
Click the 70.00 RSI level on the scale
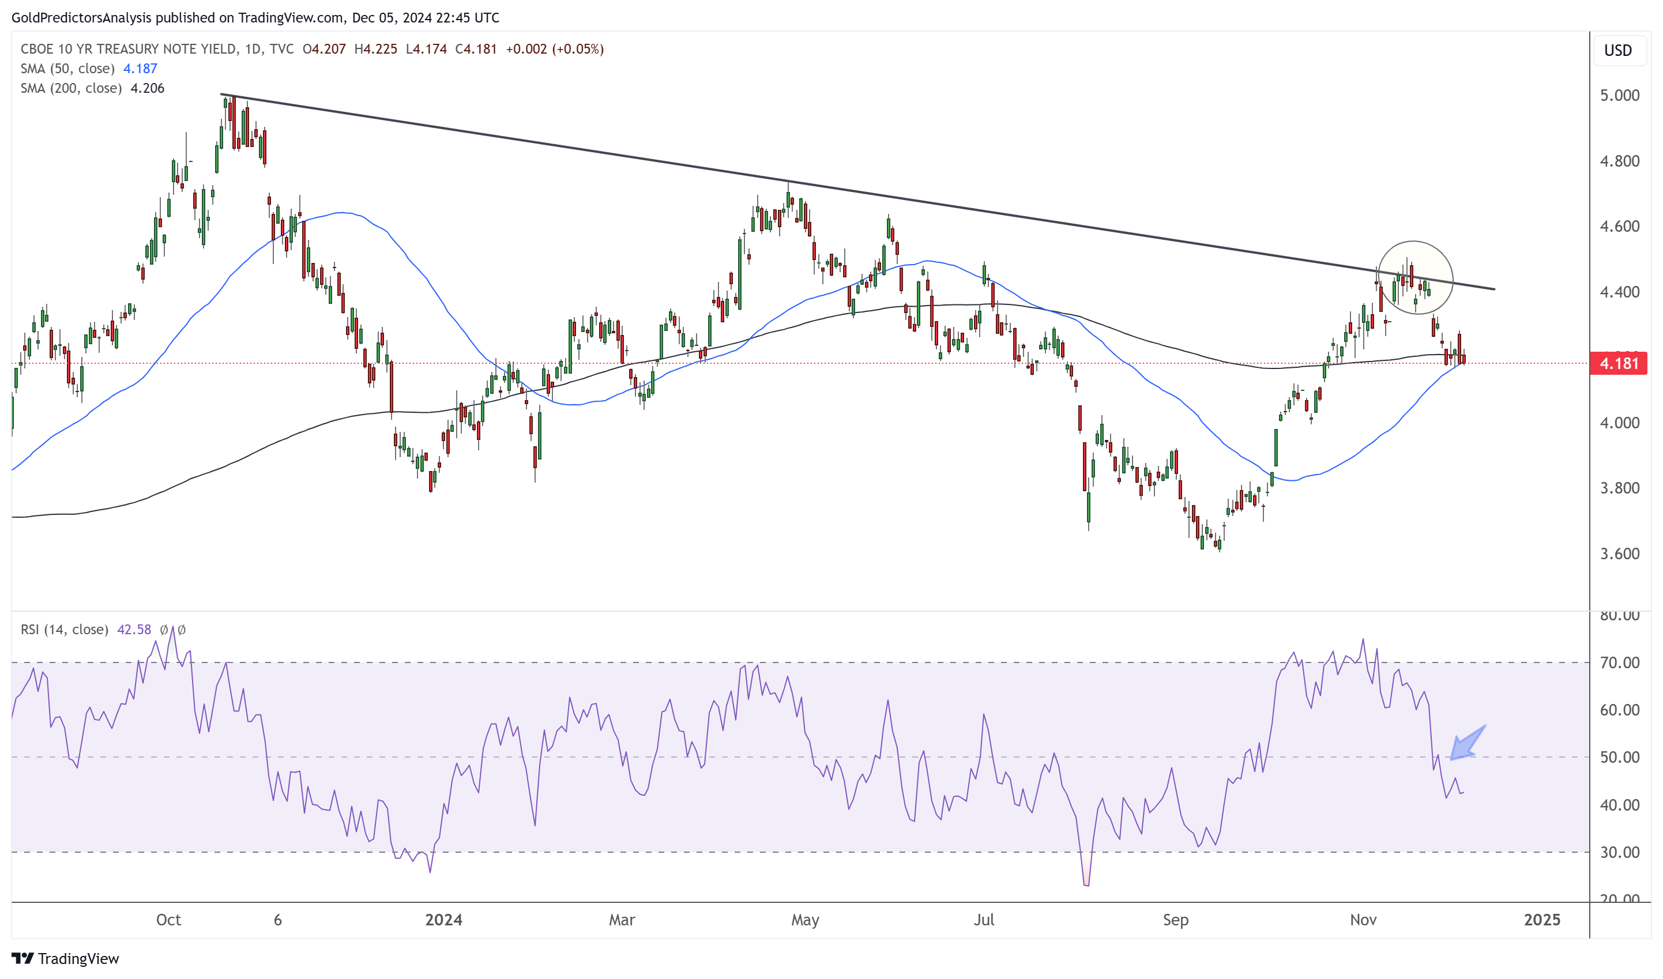pos(1619,663)
